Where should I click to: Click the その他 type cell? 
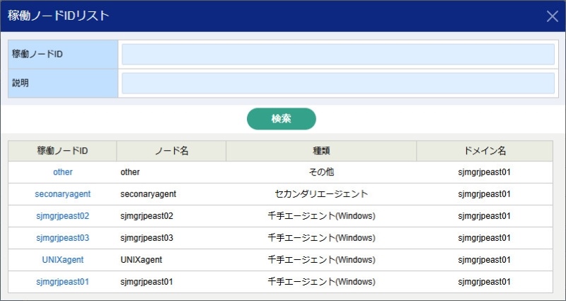pos(321,172)
